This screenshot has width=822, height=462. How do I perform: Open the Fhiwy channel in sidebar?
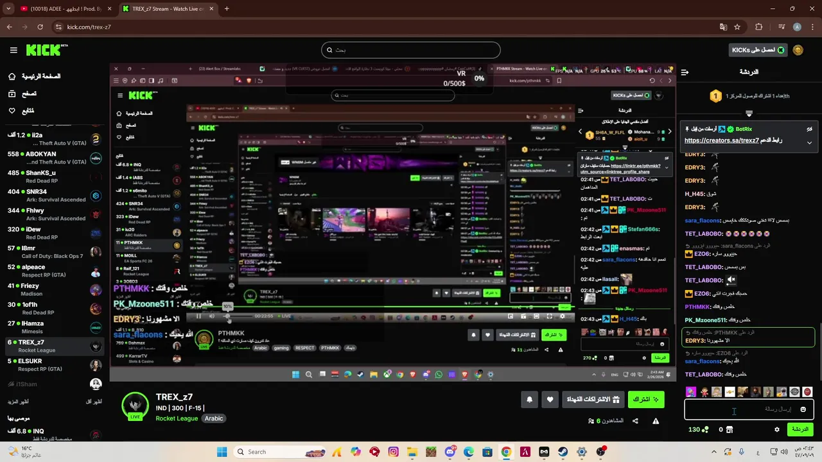click(53, 214)
